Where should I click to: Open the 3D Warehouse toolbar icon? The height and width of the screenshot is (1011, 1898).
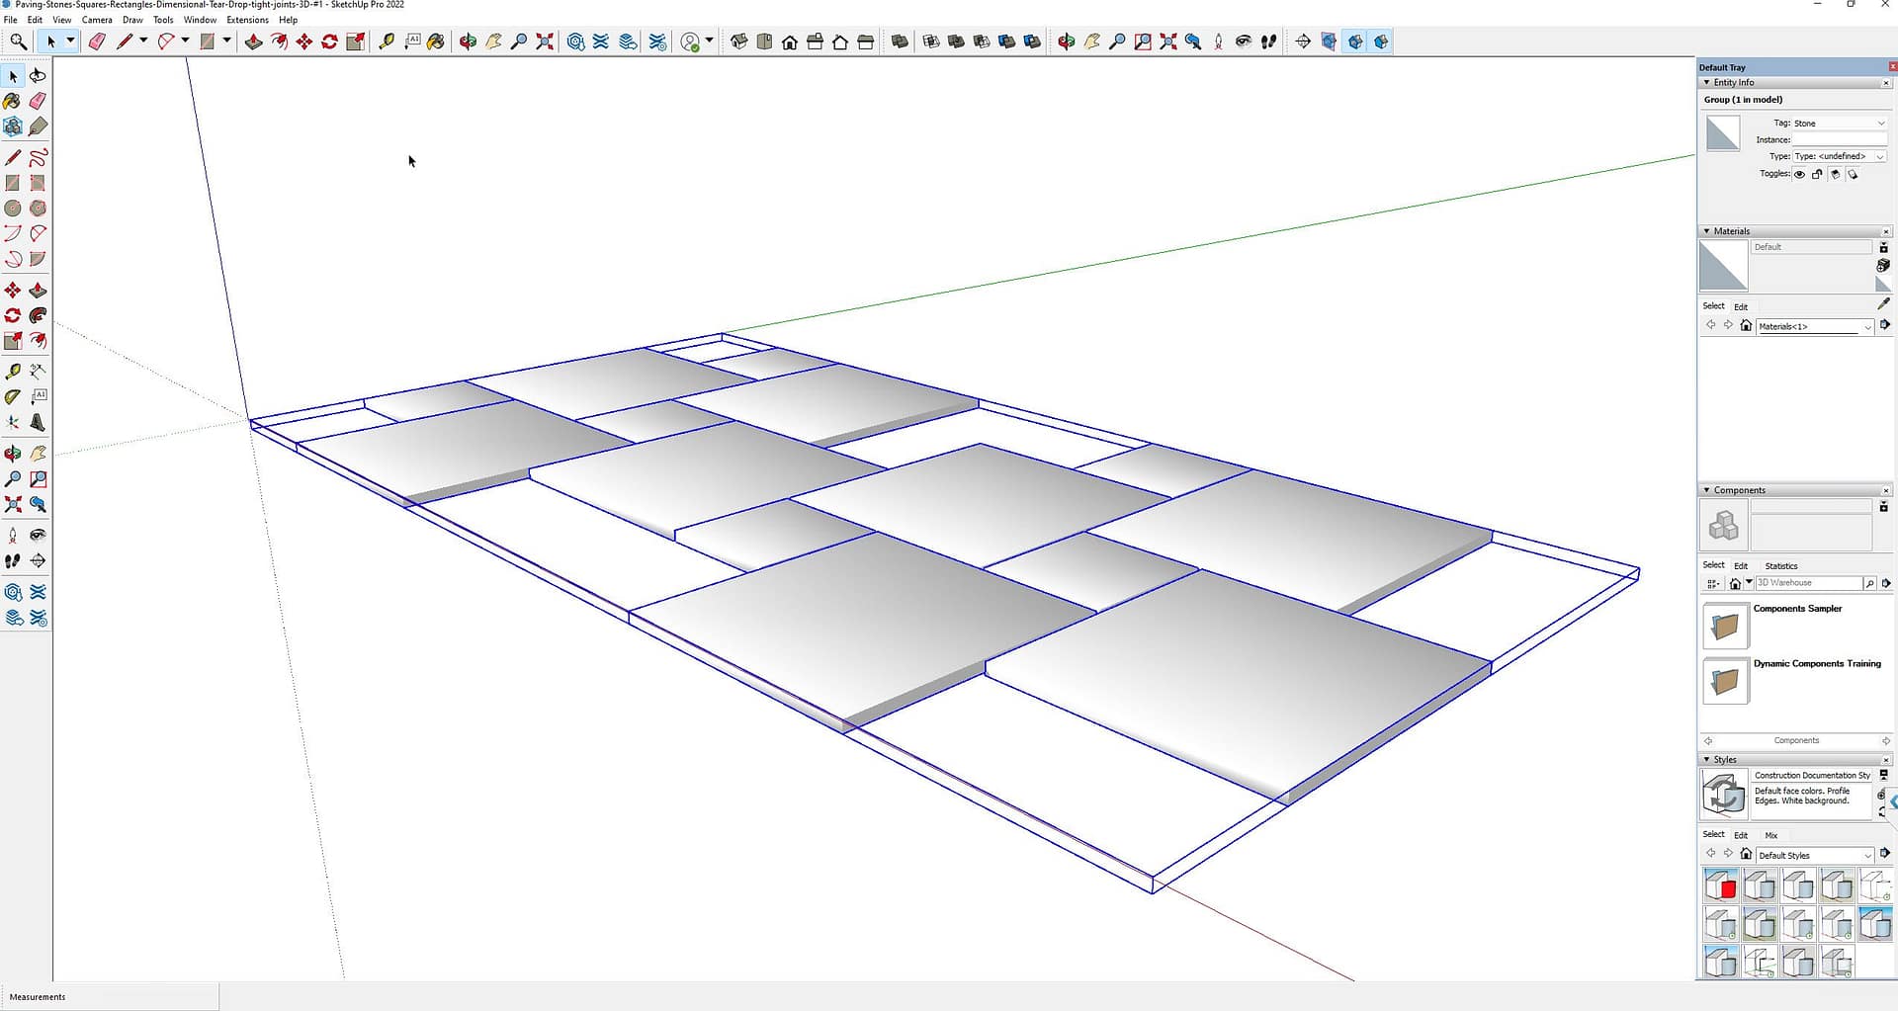click(x=575, y=42)
